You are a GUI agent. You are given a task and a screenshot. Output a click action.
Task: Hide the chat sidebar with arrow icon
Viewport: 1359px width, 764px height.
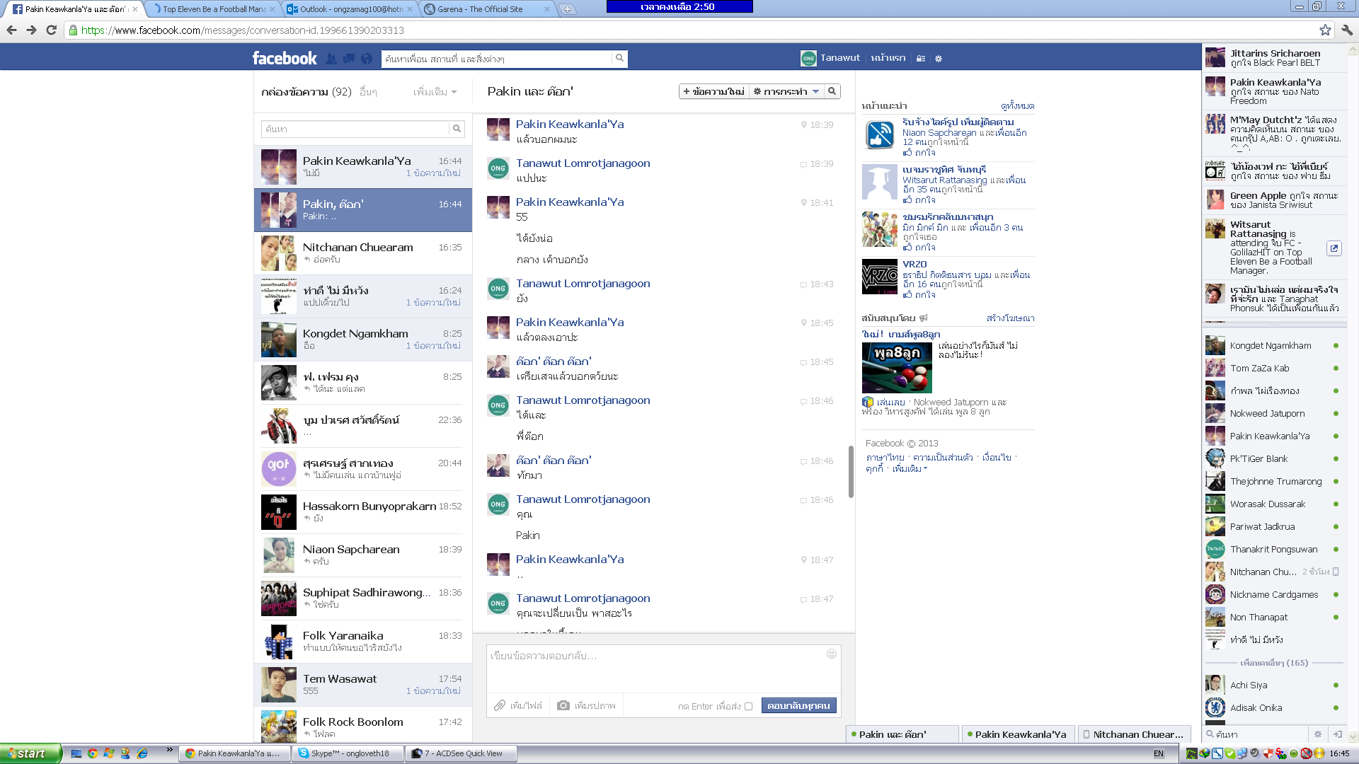1338,734
